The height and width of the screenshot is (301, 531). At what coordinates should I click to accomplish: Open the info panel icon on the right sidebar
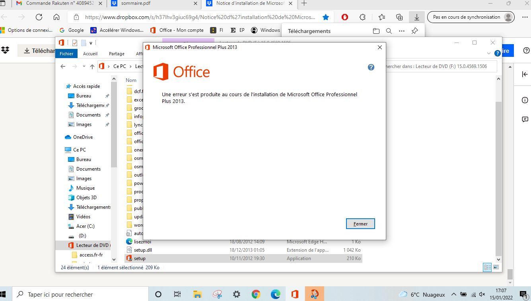point(525,100)
